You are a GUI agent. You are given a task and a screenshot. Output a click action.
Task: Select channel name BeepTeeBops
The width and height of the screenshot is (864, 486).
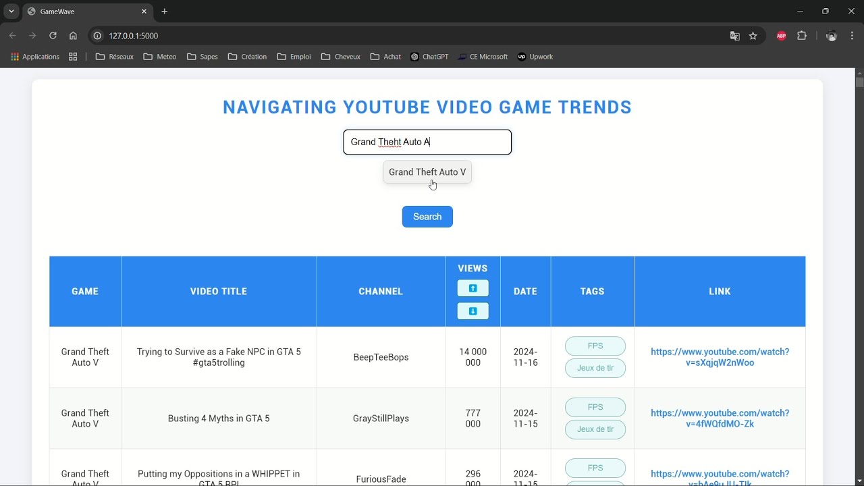(x=381, y=357)
